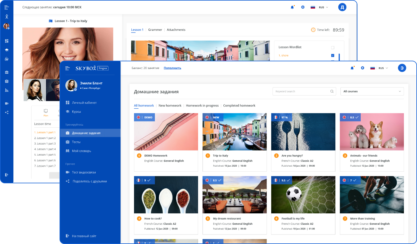Click exit door icon in back sidebar
417x244 pixels.
coord(7,175)
